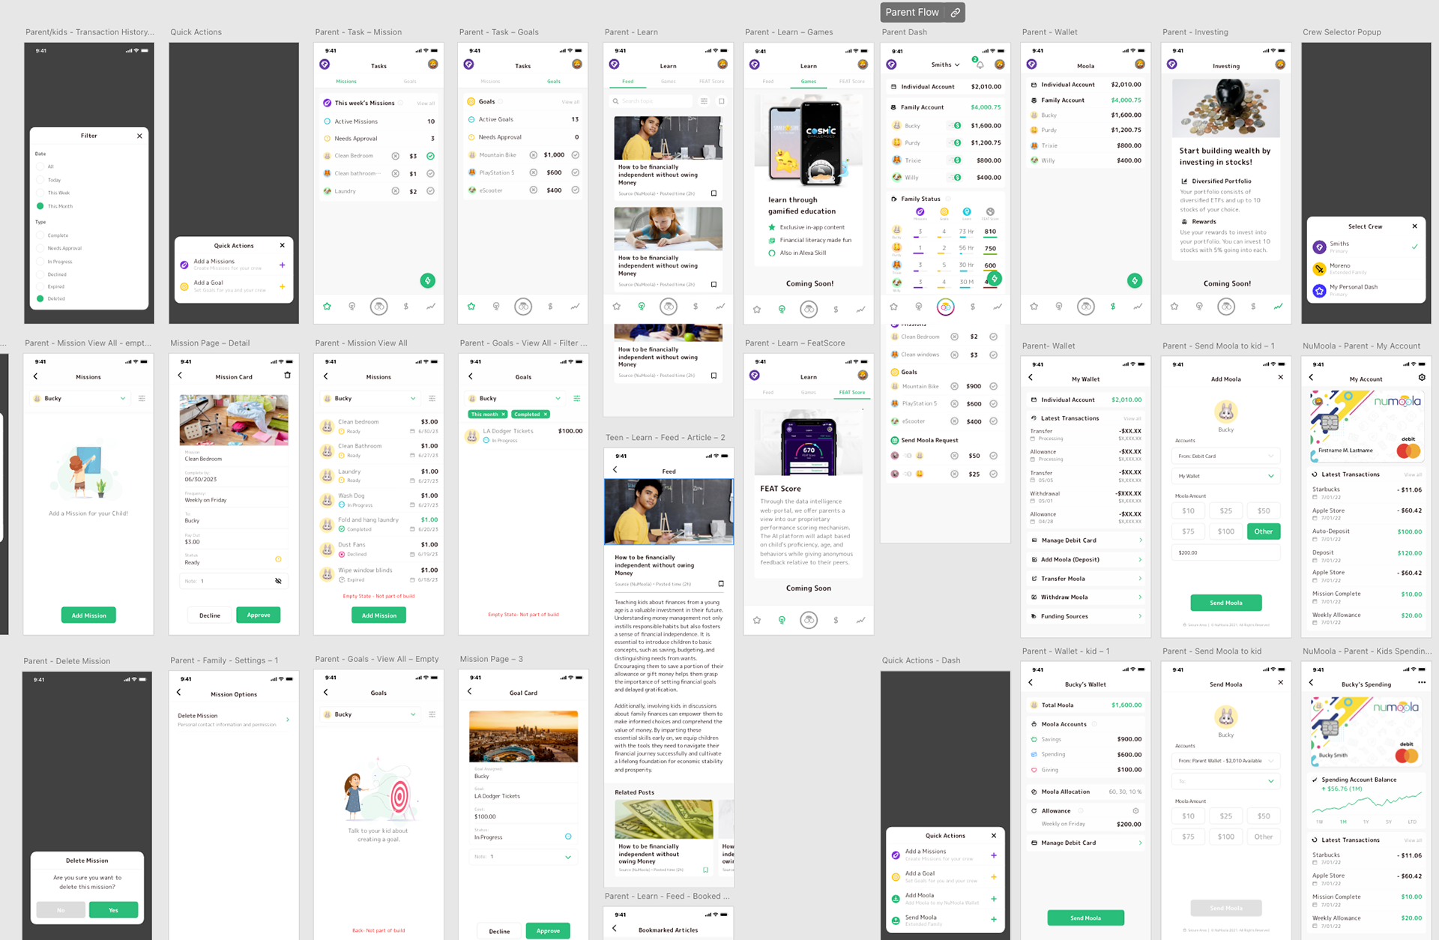This screenshot has height=940, width=1439.
Task: Select the All date radio in Filter popup
Action: coord(40,166)
